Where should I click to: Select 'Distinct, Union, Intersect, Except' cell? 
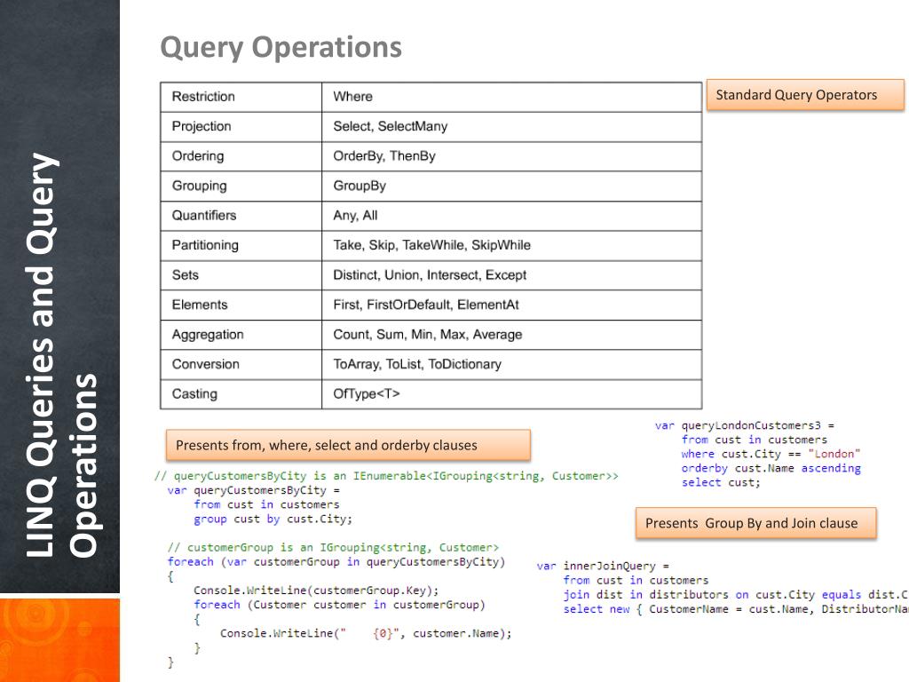tap(512, 275)
